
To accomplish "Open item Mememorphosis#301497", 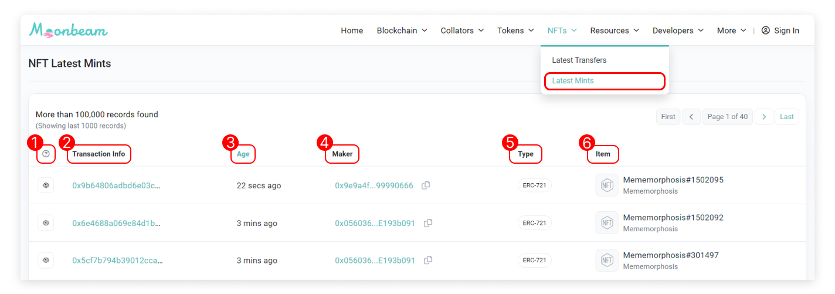I will [x=671, y=255].
